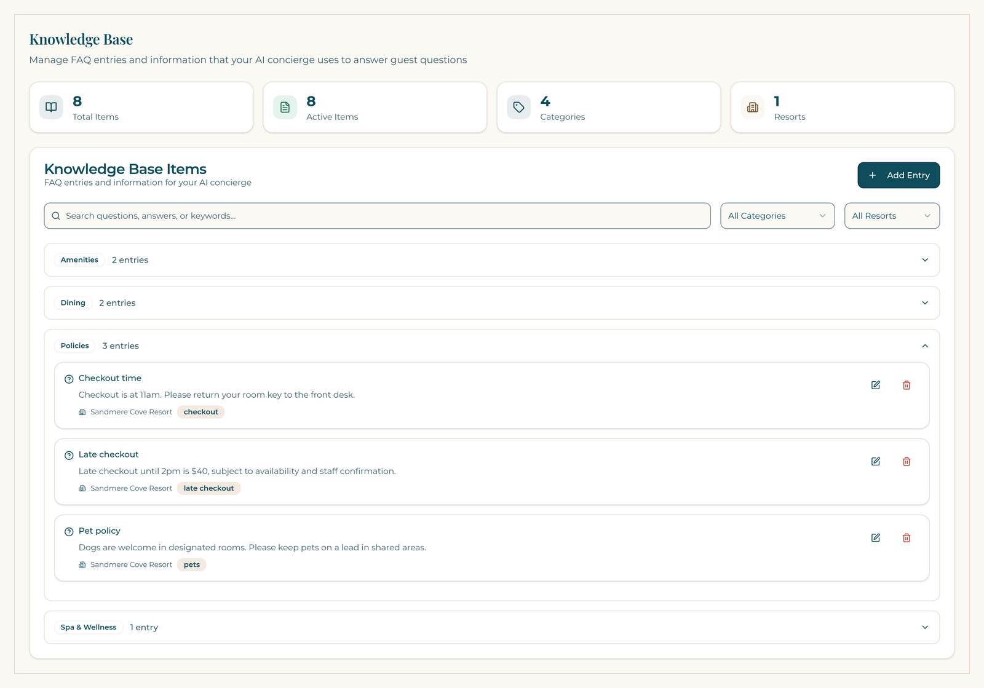
Task: Click question mark icon beside Late checkout
Action: point(69,455)
